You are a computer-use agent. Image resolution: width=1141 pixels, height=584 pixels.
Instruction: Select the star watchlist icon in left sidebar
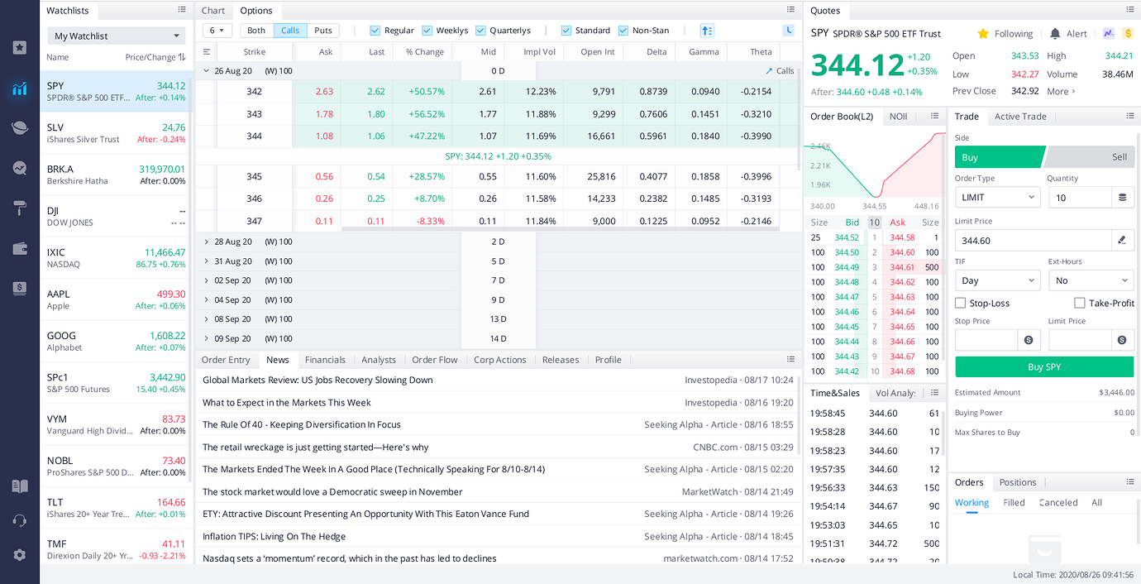(x=18, y=47)
